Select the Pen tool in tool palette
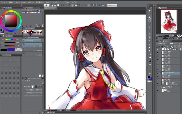 coord(150,34)
